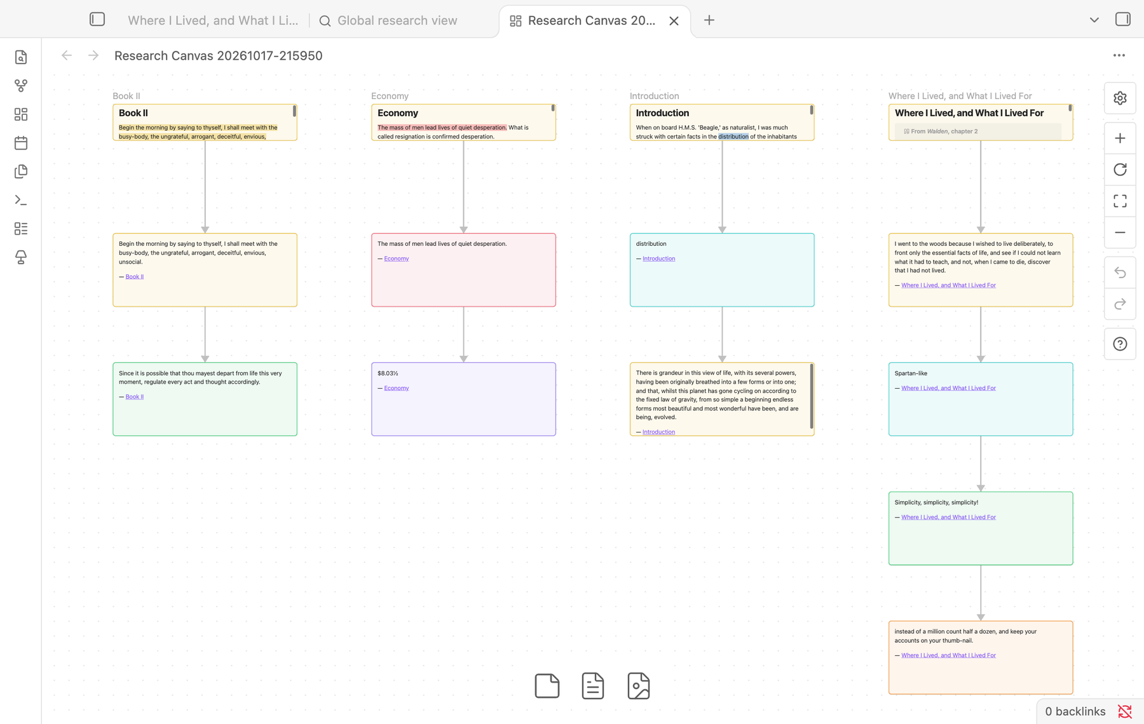Toggle the right sidebar panel
The height and width of the screenshot is (724, 1144).
pyautogui.click(x=1123, y=20)
